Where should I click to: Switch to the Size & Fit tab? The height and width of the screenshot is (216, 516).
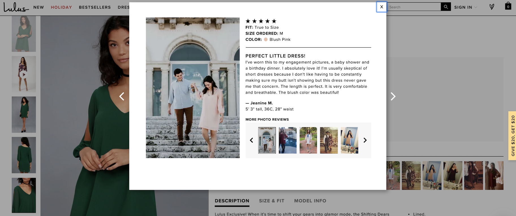(272, 201)
